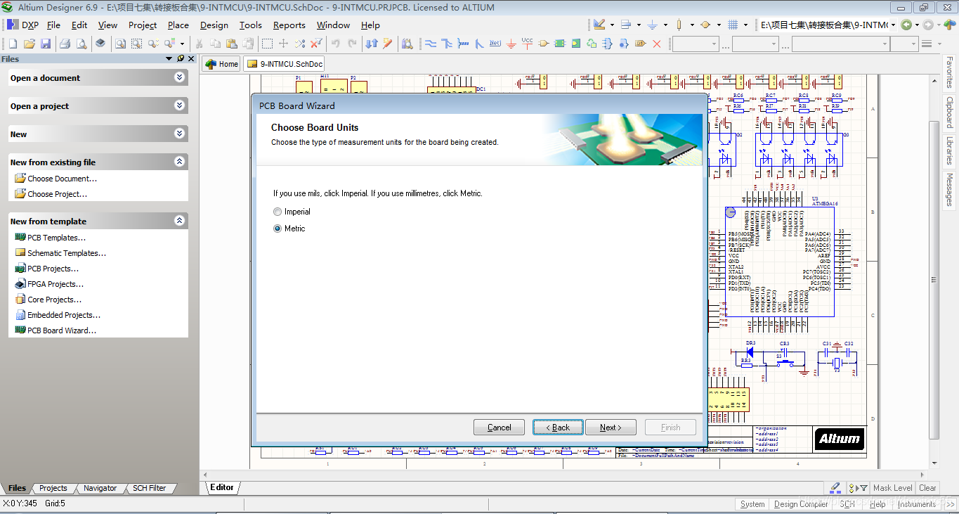Undo last action arrow
The height and width of the screenshot is (514, 959).
coord(335,44)
